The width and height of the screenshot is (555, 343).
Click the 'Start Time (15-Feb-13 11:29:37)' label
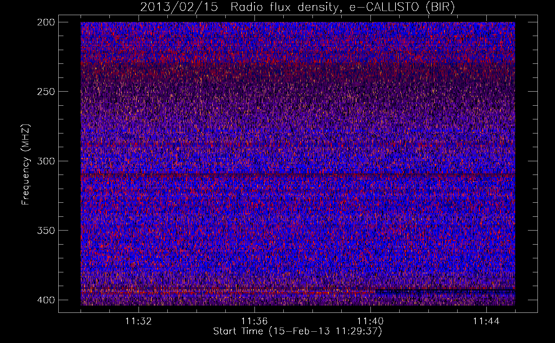297,331
